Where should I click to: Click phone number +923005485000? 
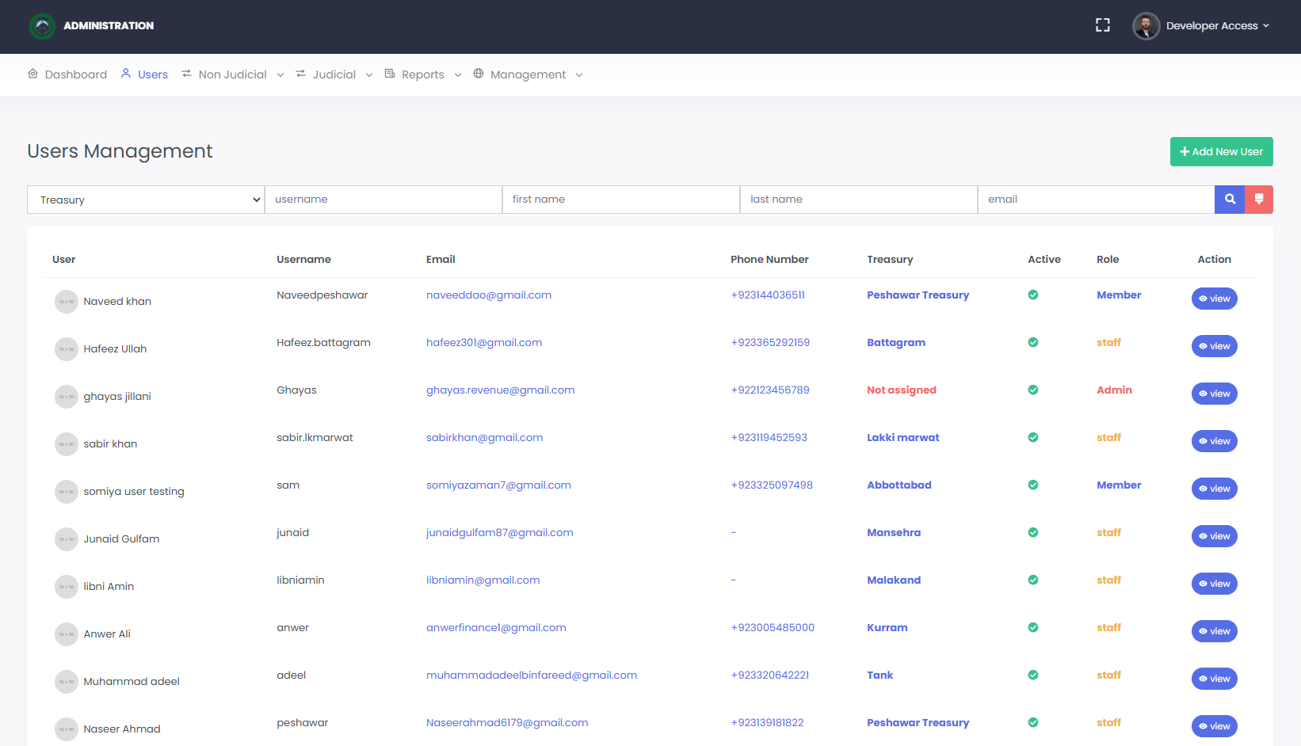(x=773, y=628)
